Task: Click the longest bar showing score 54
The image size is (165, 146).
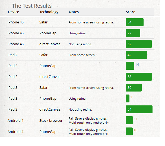Action: coord(139,109)
